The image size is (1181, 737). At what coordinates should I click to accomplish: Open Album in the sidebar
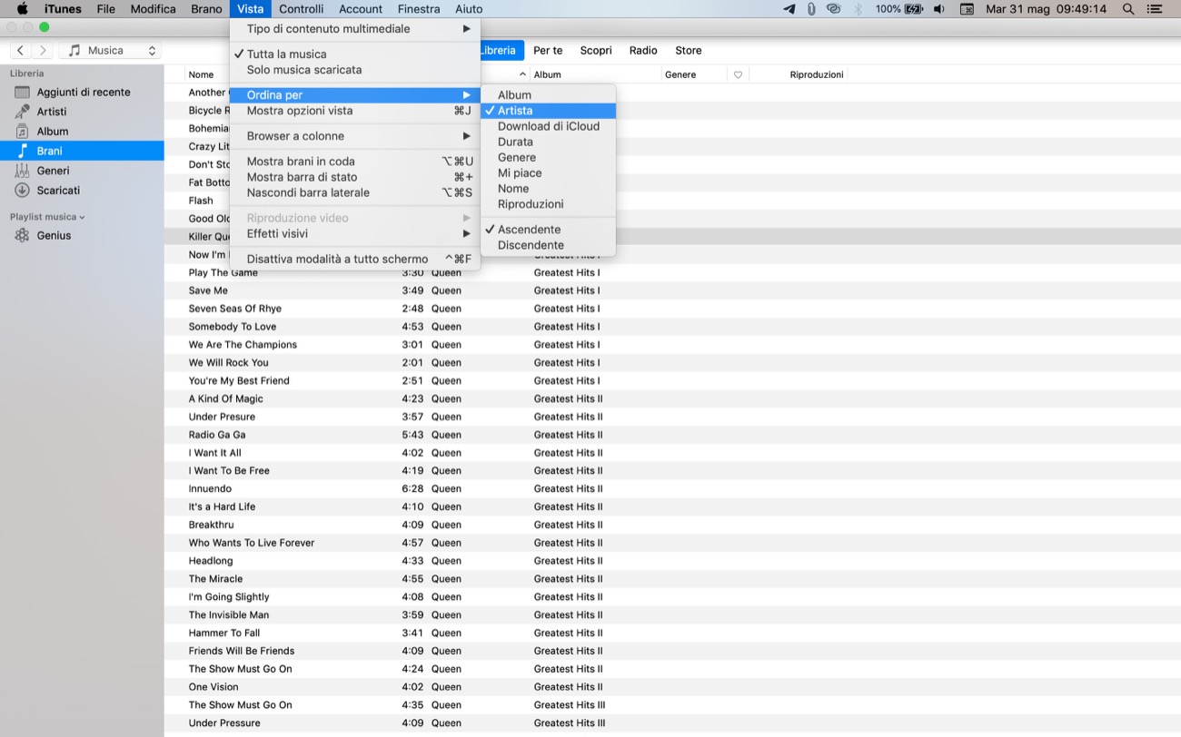coord(82,132)
